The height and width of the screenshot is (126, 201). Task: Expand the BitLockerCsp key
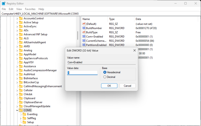pyautogui.click(x=17, y=82)
